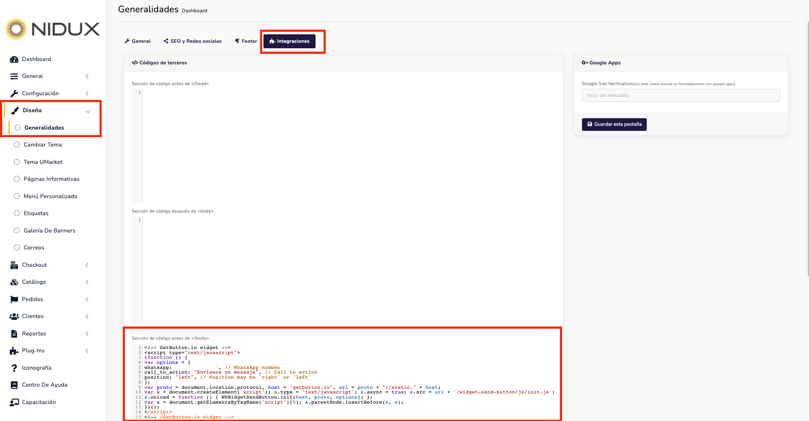Switch to the Footer tab
Viewport: 809px width, 421px height.
point(246,41)
